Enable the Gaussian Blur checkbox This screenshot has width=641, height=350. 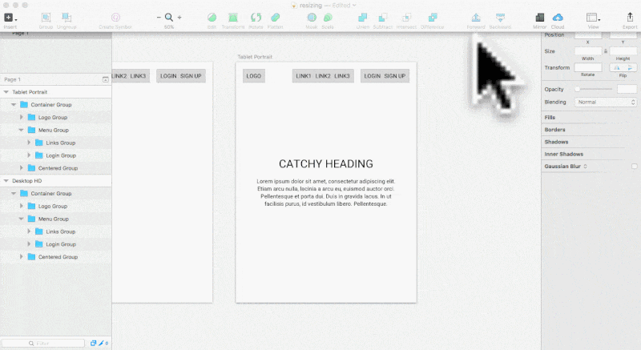[x=634, y=167]
